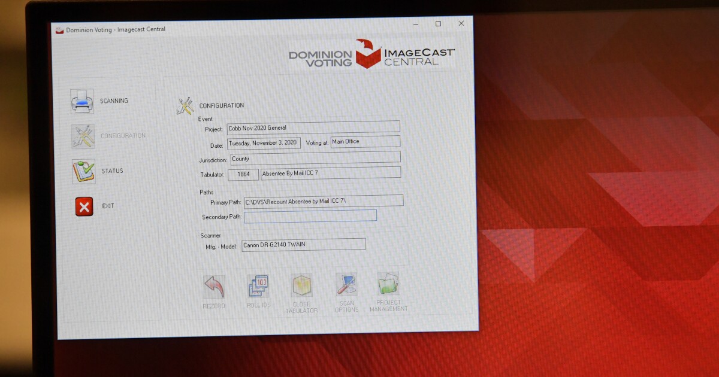Select the Configuration tools icon in sidebar
Screen dimensions: 719x377
(x=83, y=136)
